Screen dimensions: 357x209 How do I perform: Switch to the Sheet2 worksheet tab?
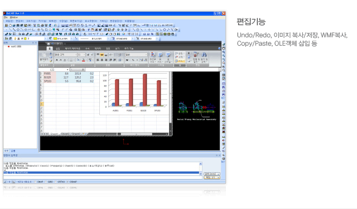(x=65, y=134)
